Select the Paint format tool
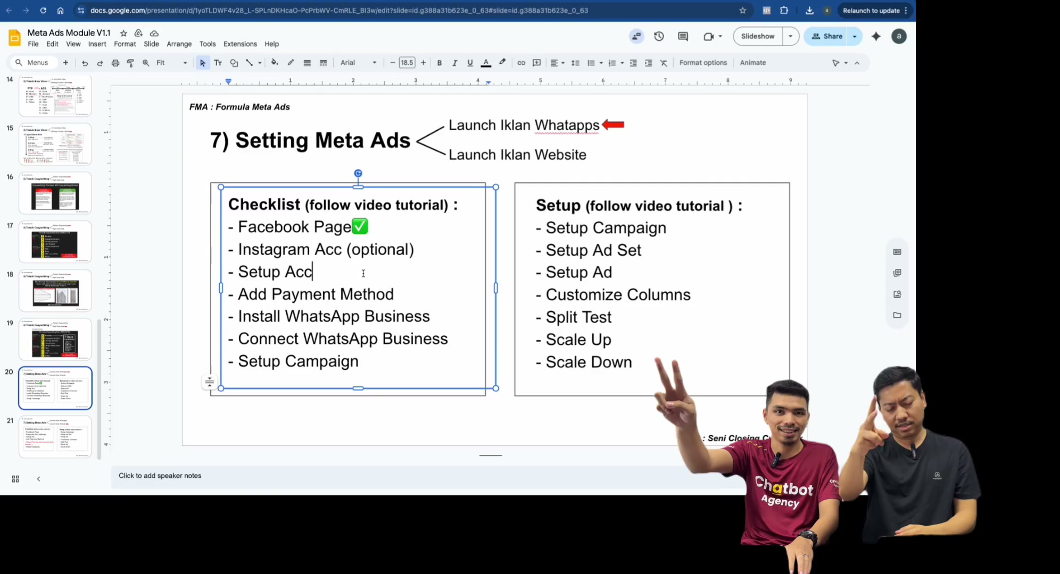This screenshot has width=1060, height=574. tap(130, 63)
